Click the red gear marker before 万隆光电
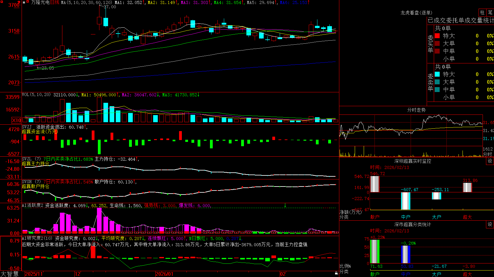 tap(28, 2)
